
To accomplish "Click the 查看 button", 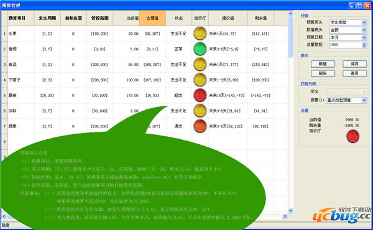I will tap(355, 73).
